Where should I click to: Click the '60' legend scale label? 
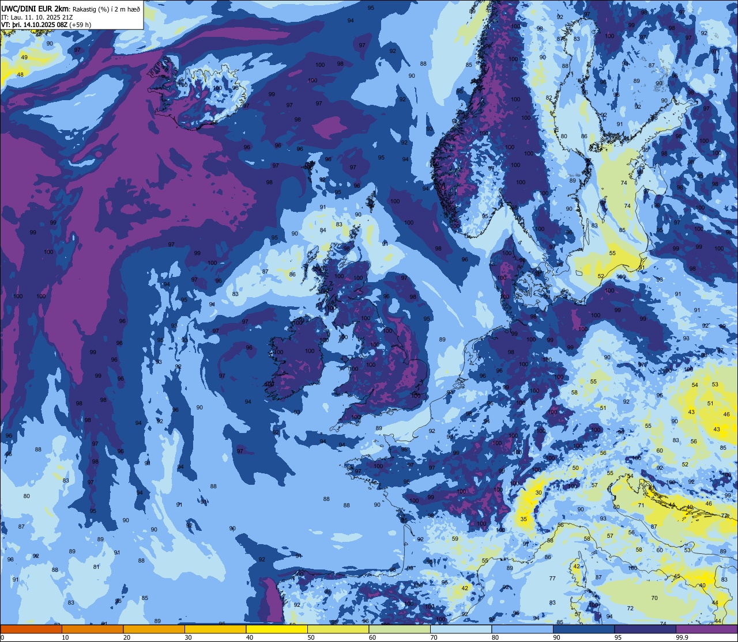(x=372, y=637)
